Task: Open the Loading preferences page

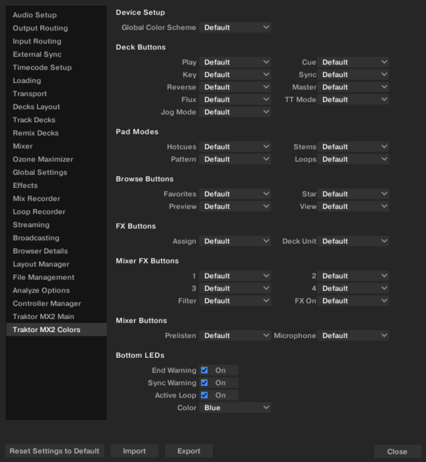Action: pyautogui.click(x=56, y=80)
